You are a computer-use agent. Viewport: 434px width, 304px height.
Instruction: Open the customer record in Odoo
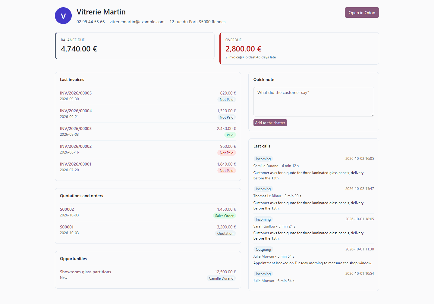[x=362, y=13]
